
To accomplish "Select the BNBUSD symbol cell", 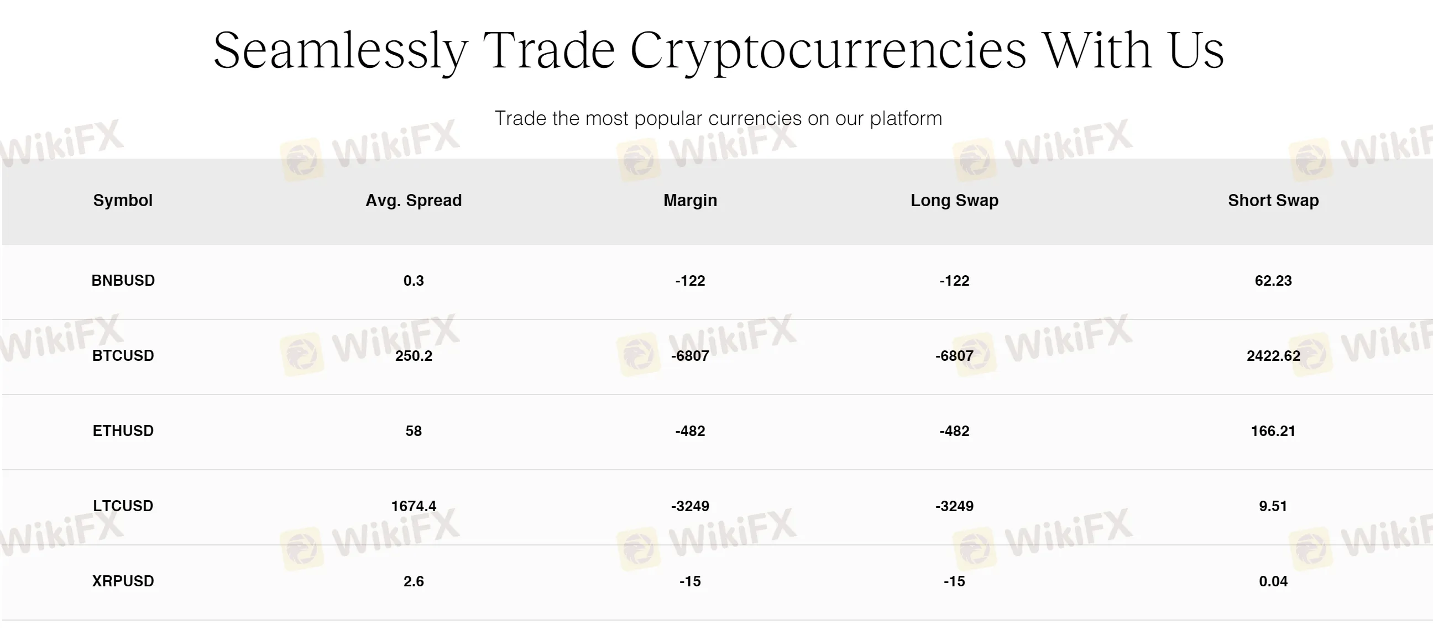I will 123,280.
